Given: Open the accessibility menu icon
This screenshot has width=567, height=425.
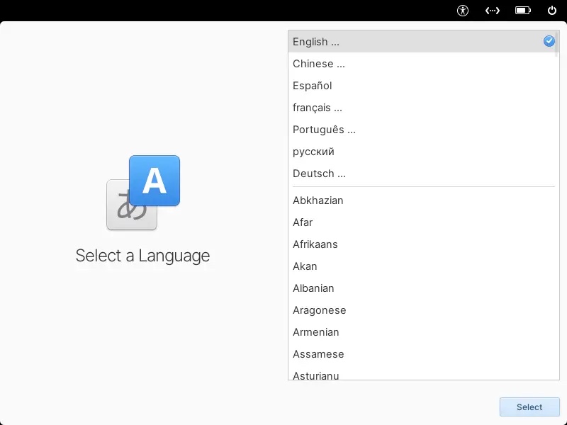Looking at the screenshot, I should (x=463, y=11).
